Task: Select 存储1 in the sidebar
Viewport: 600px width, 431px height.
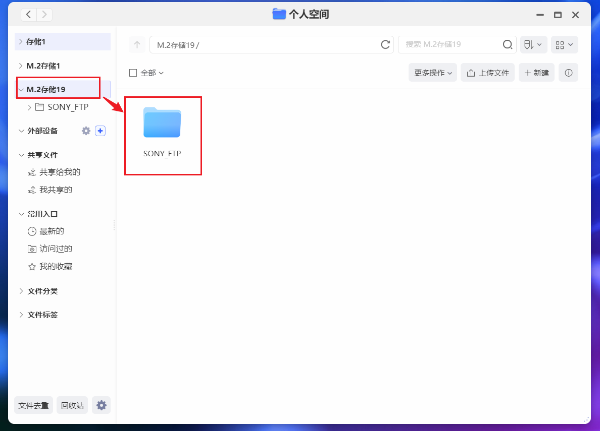Action: (x=63, y=41)
